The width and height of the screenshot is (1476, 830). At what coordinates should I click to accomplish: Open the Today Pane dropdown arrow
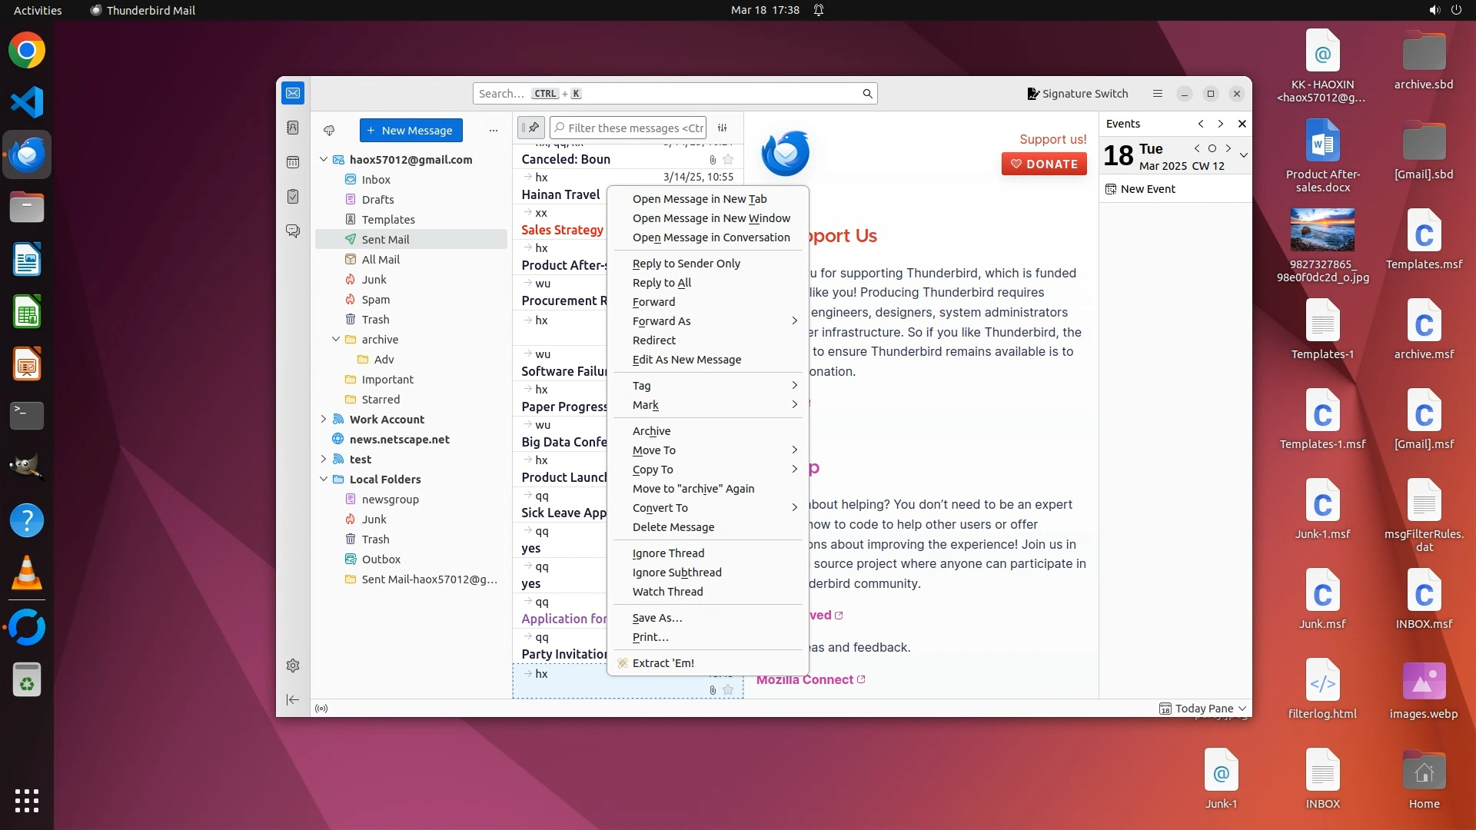1243,709
